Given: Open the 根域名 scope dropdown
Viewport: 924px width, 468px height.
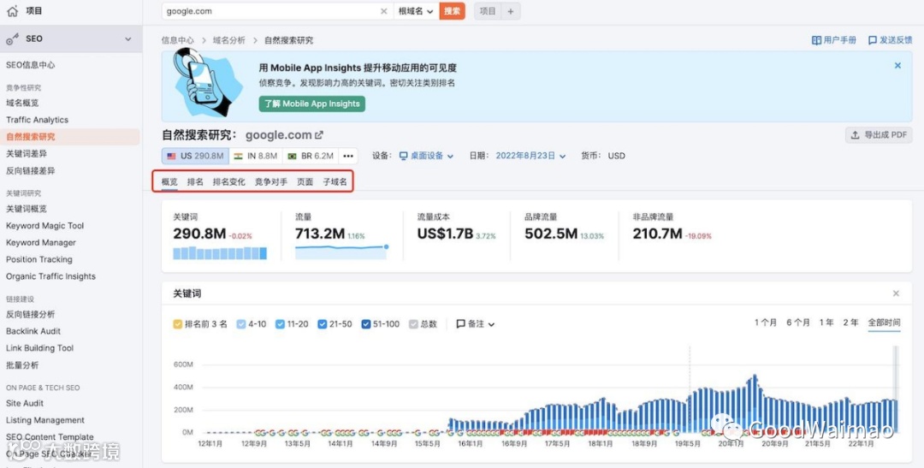Looking at the screenshot, I should 416,11.
